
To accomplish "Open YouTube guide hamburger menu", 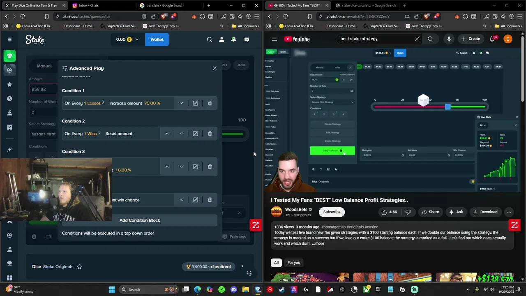I will coord(274,39).
